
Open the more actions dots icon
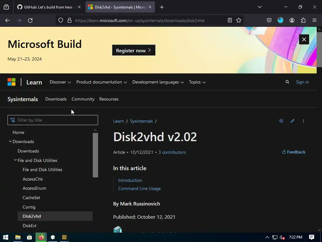tap(303, 121)
